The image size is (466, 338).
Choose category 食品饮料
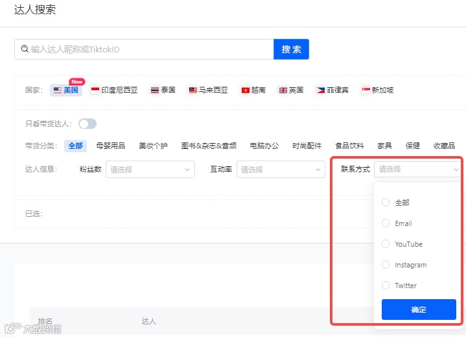coord(349,146)
